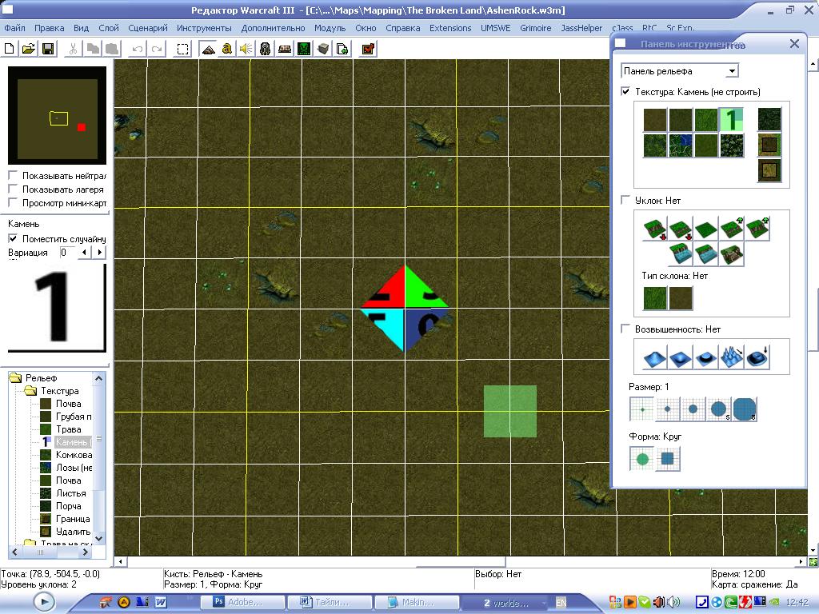Toggle the Текстура: Камень checkbox

[625, 91]
